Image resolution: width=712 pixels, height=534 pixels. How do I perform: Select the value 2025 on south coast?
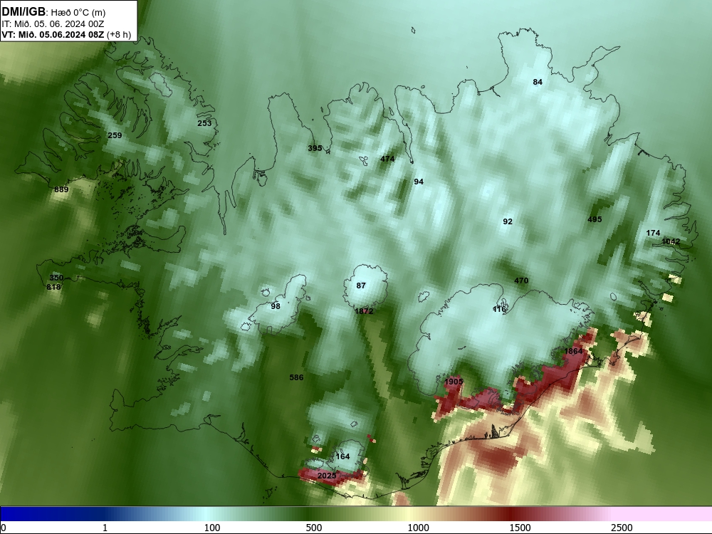coord(327,476)
